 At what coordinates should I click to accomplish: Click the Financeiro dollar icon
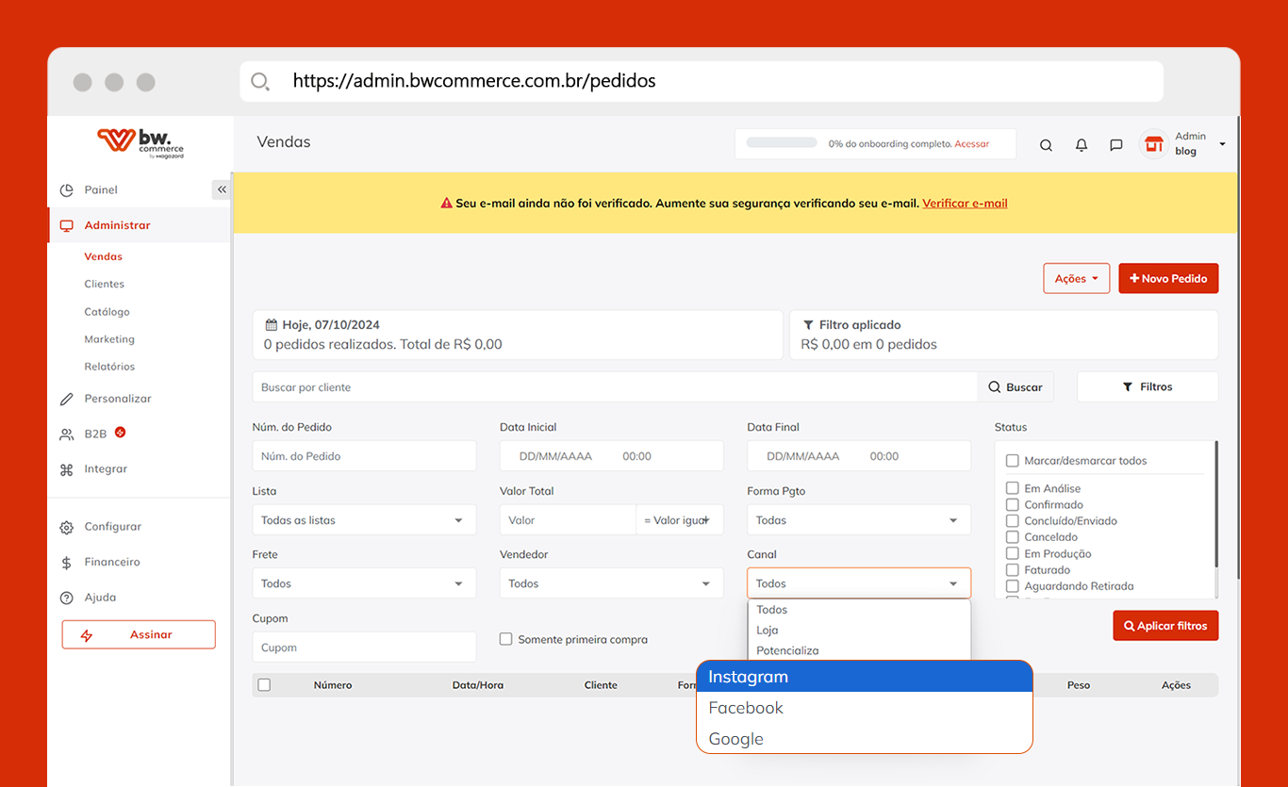[66, 563]
